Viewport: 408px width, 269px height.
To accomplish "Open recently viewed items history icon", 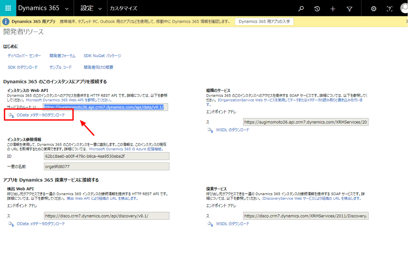I will coord(317,9).
